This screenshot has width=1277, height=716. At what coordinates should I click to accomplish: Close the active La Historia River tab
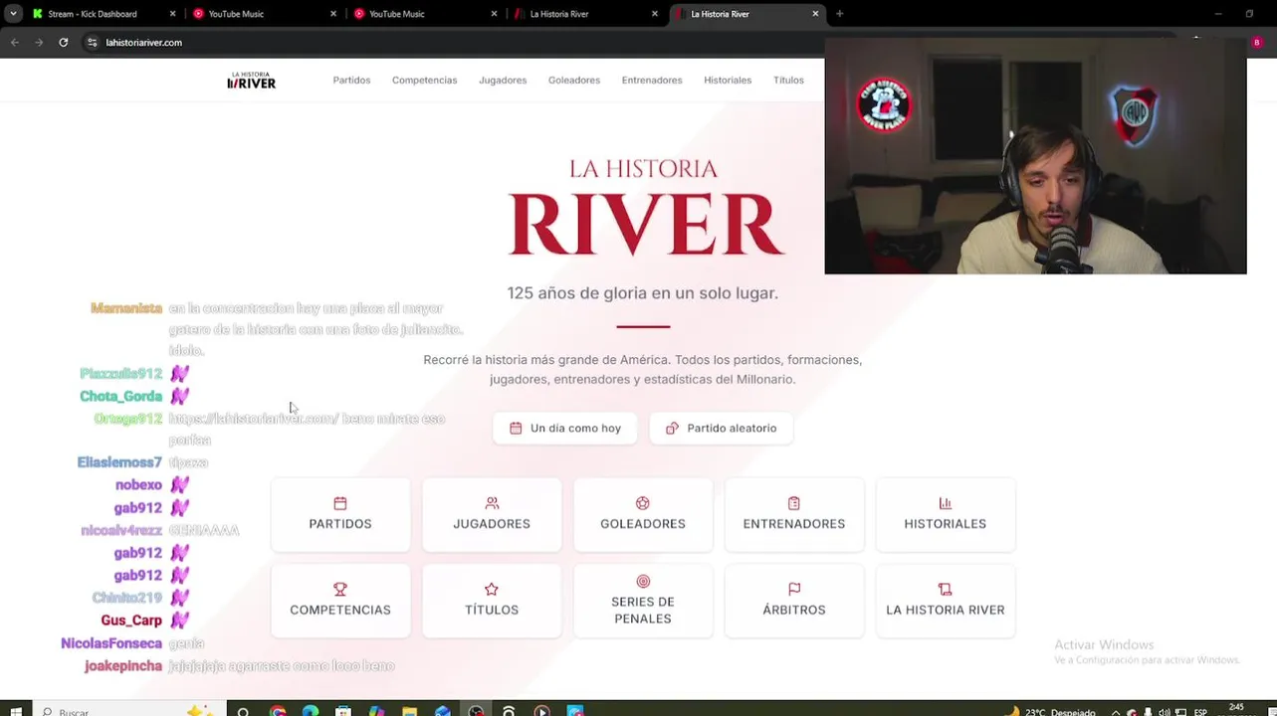[x=815, y=14]
